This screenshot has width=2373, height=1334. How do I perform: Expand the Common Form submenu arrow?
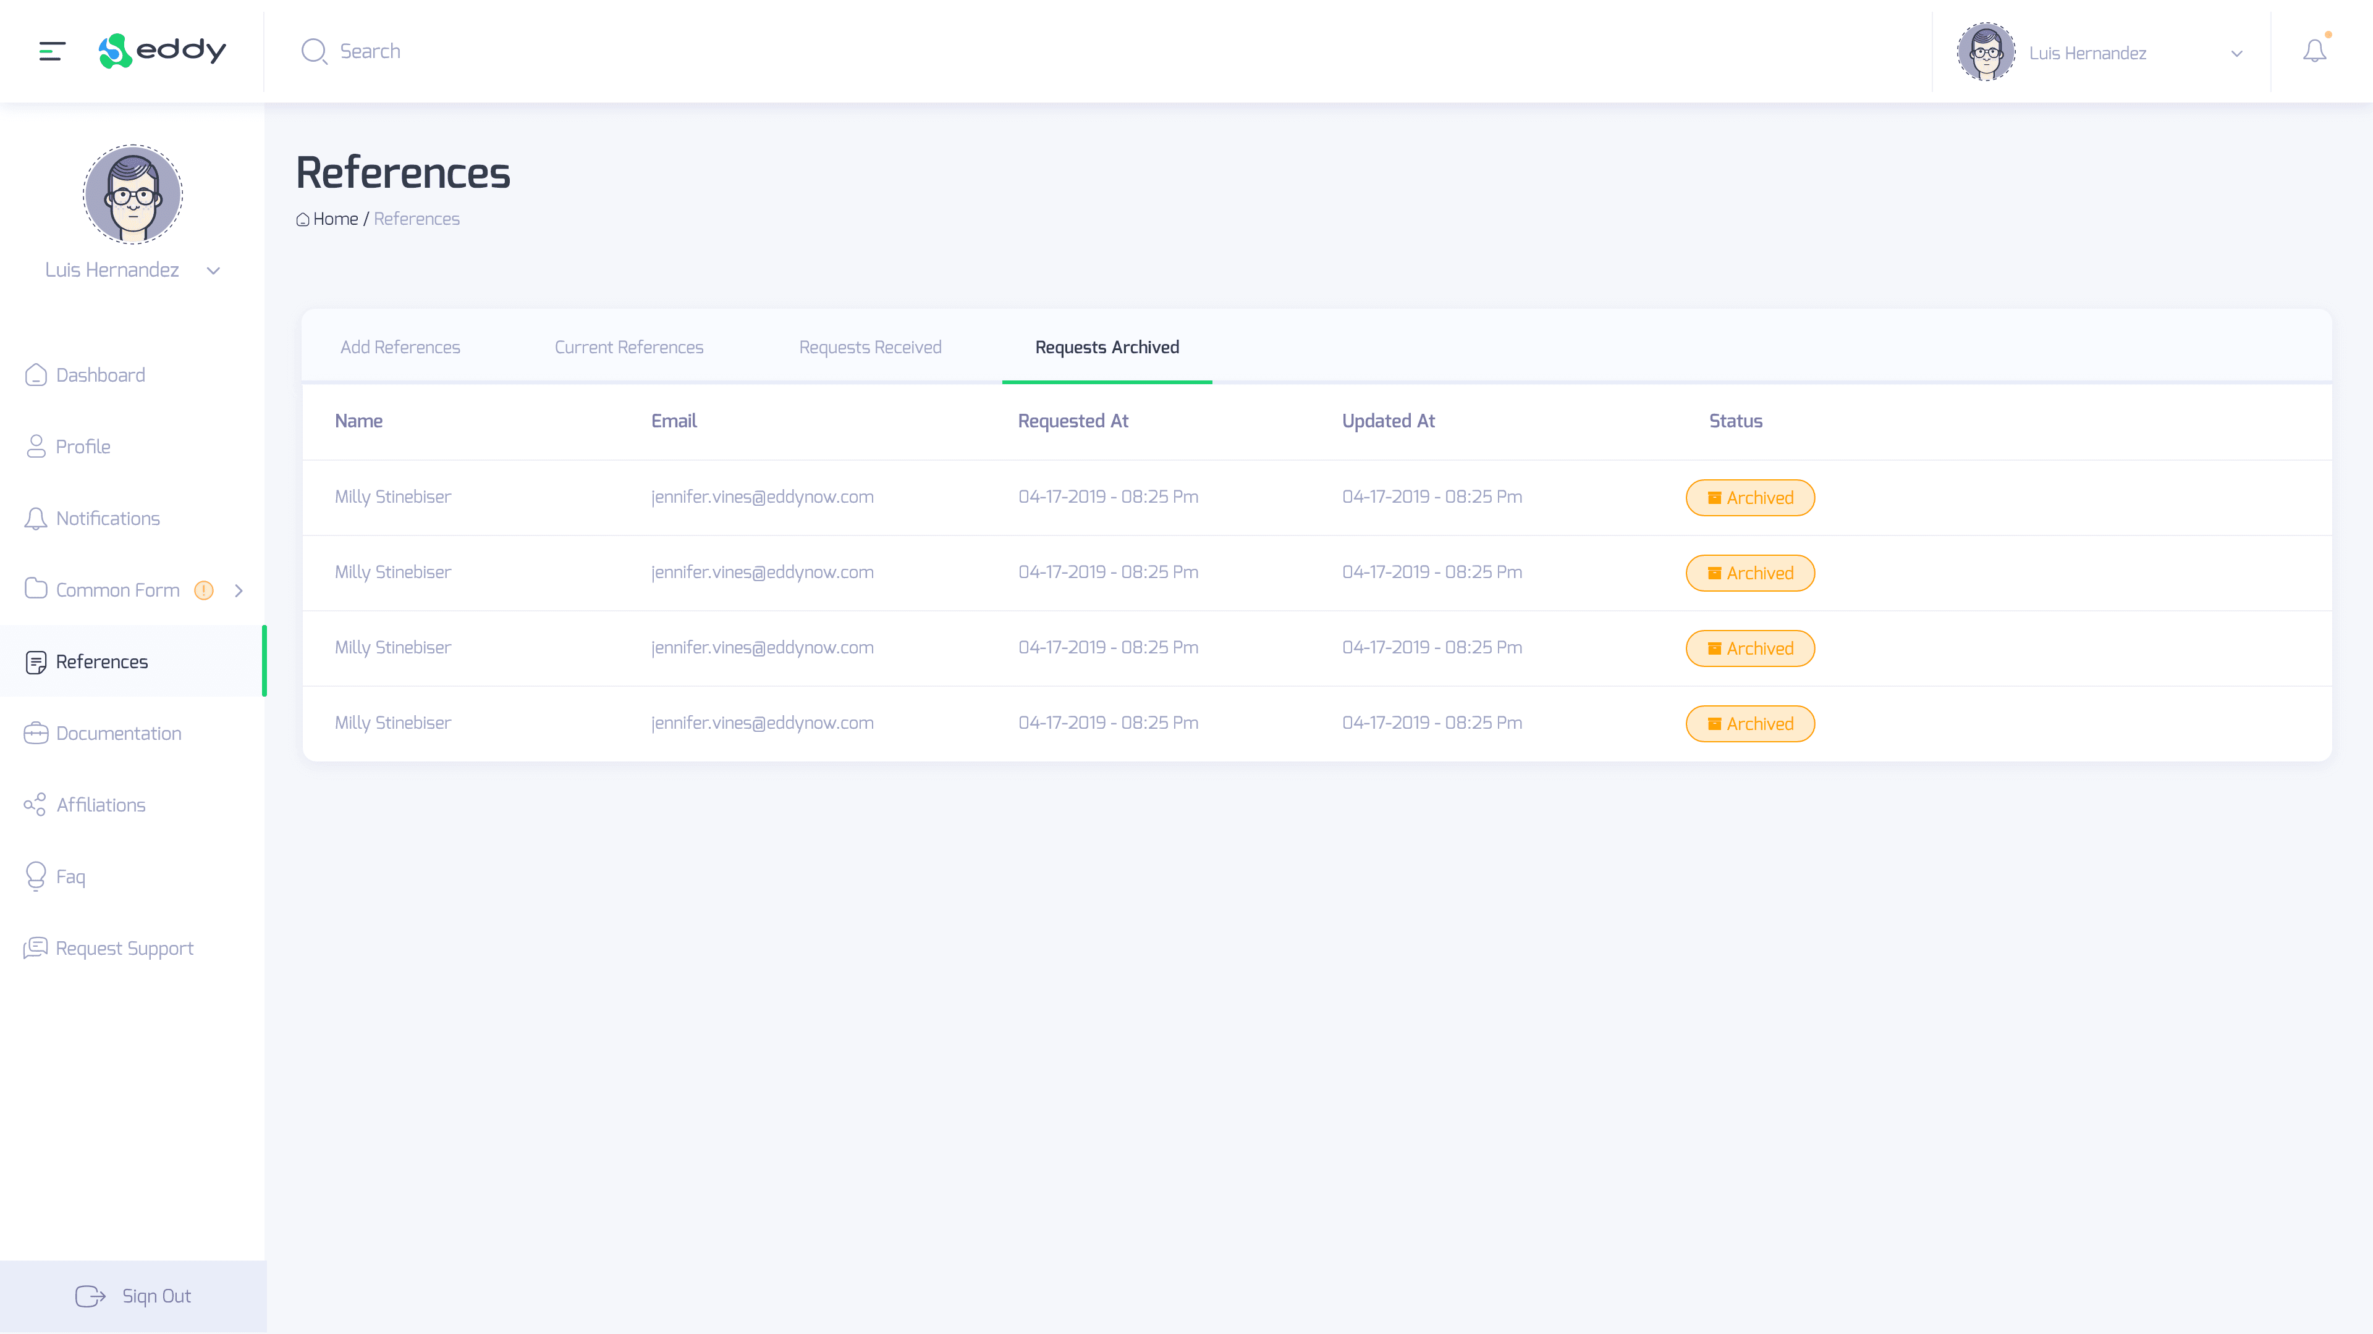(x=239, y=590)
